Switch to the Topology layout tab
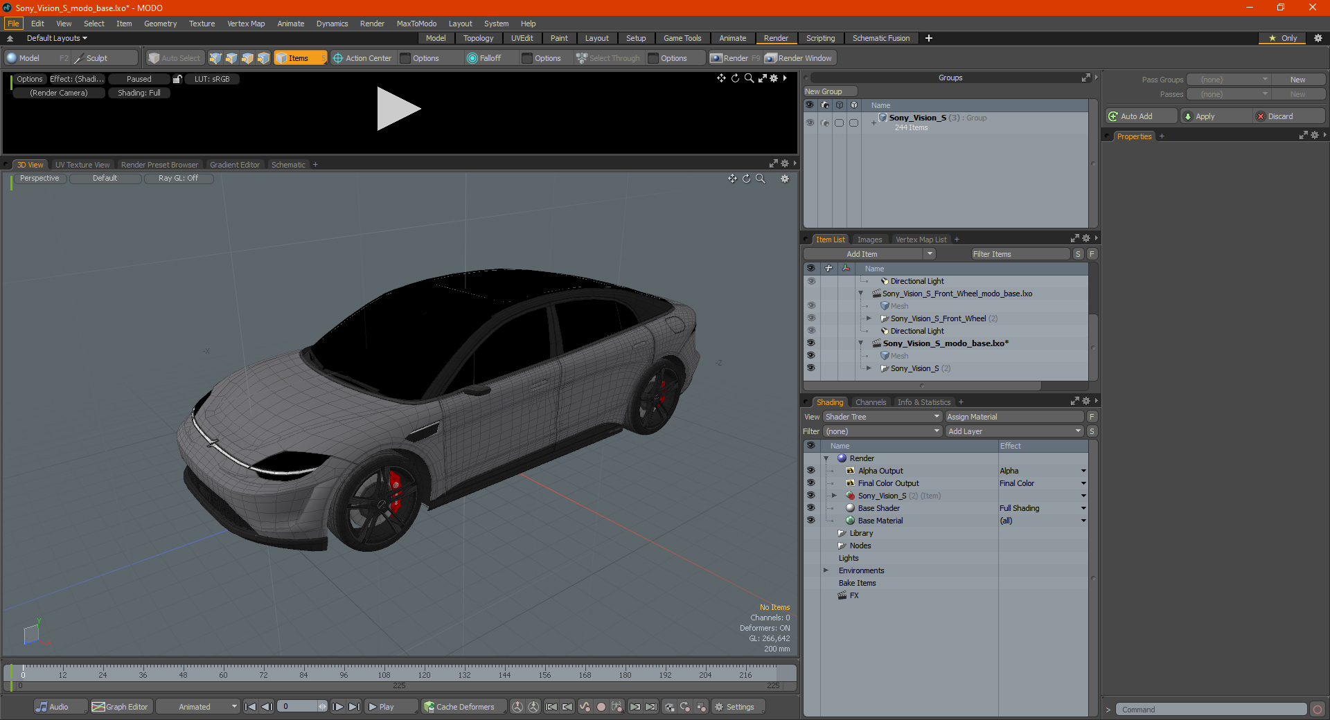Image resolution: width=1330 pixels, height=720 pixels. pyautogui.click(x=478, y=38)
